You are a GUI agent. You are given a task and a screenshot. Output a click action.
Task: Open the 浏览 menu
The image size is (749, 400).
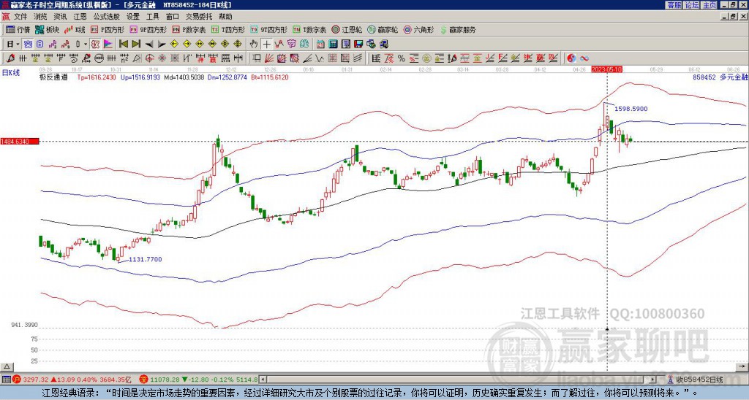[x=41, y=17]
